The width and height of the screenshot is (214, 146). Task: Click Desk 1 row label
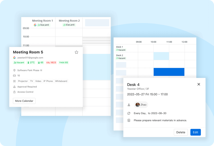pyautogui.click(x=120, y=47)
